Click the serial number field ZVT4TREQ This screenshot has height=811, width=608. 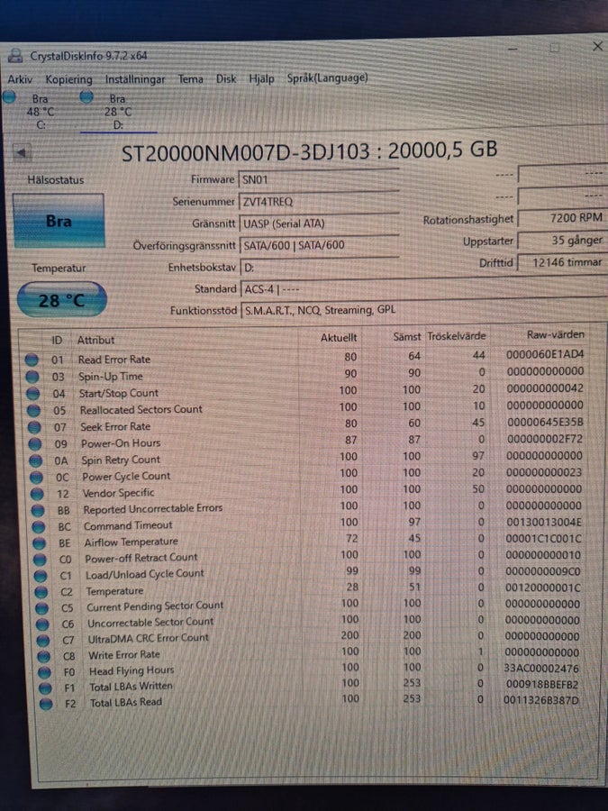pyautogui.click(x=318, y=201)
